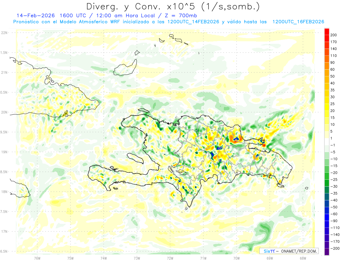
Task: Click the '68W' longitude label
Action: tap(303, 258)
